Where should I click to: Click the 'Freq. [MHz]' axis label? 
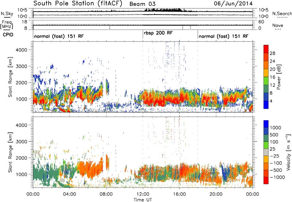(x=7, y=25)
